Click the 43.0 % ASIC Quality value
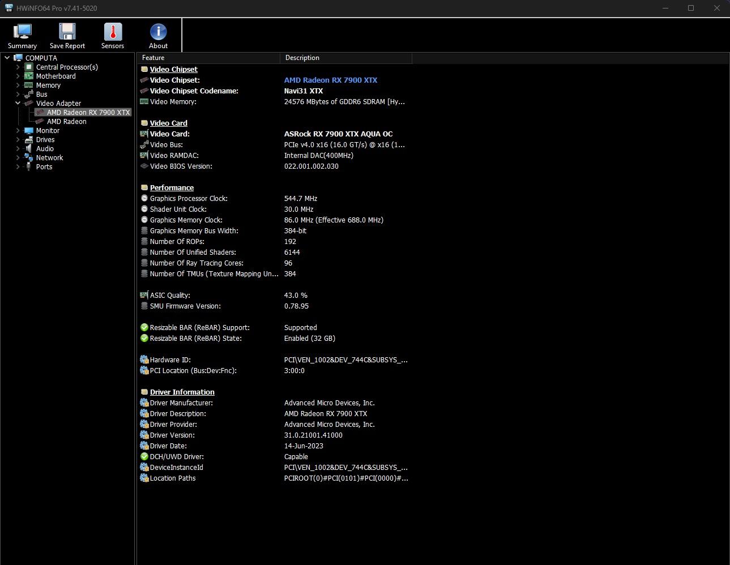The height and width of the screenshot is (565, 730). 296,295
